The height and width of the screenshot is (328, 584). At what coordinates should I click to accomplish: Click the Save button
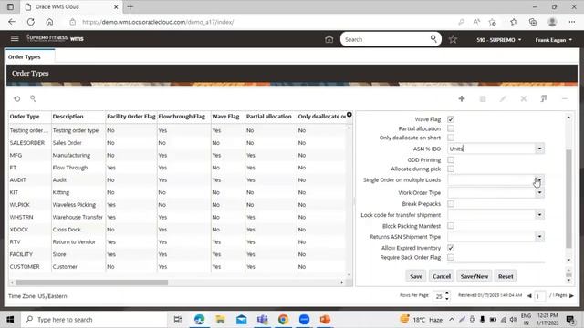pyautogui.click(x=416, y=276)
